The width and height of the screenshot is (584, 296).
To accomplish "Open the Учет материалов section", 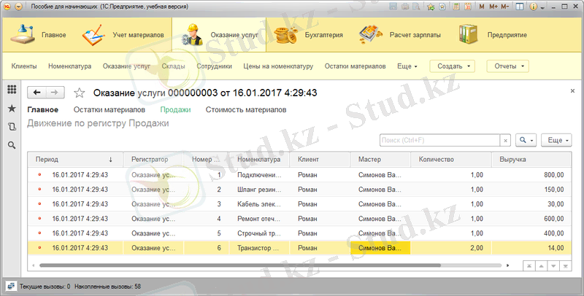I will coord(123,35).
